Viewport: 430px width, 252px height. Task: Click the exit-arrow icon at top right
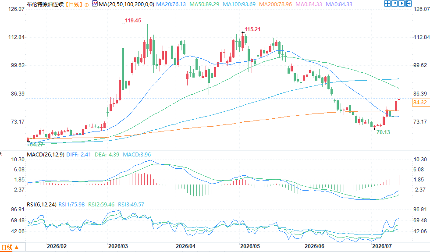pos(409,4)
